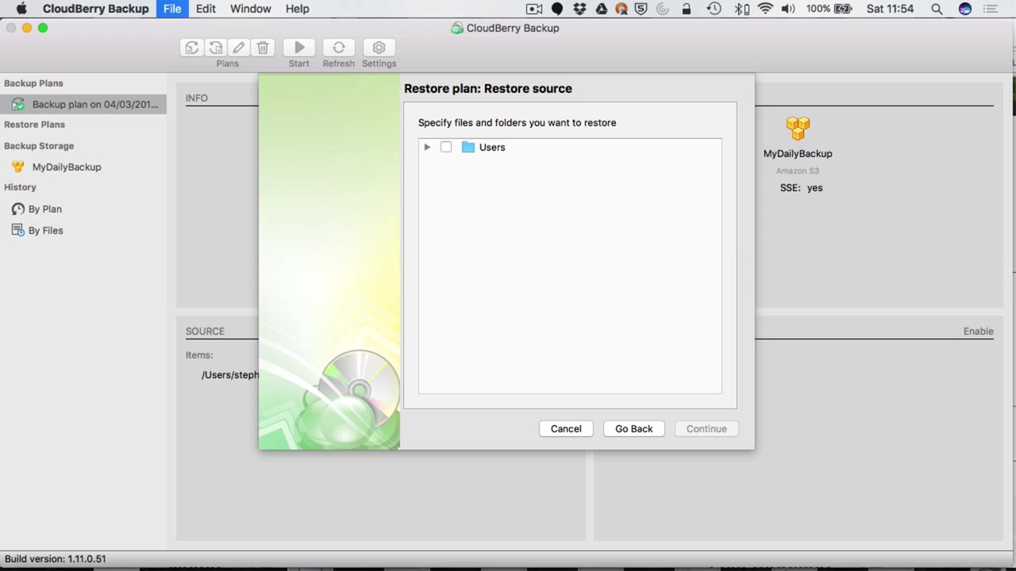Select MyDailyBackup under Backup Storage
1016x571 pixels.
pos(67,167)
